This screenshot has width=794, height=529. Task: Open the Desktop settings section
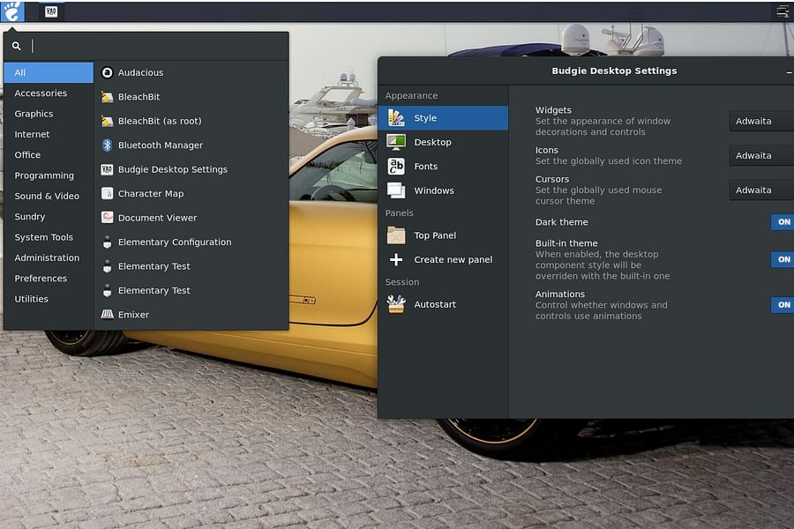(x=433, y=141)
